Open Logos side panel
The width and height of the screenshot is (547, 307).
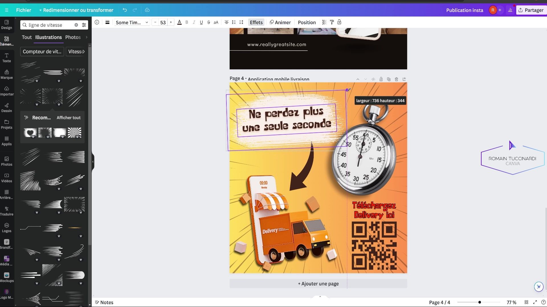click(x=7, y=228)
